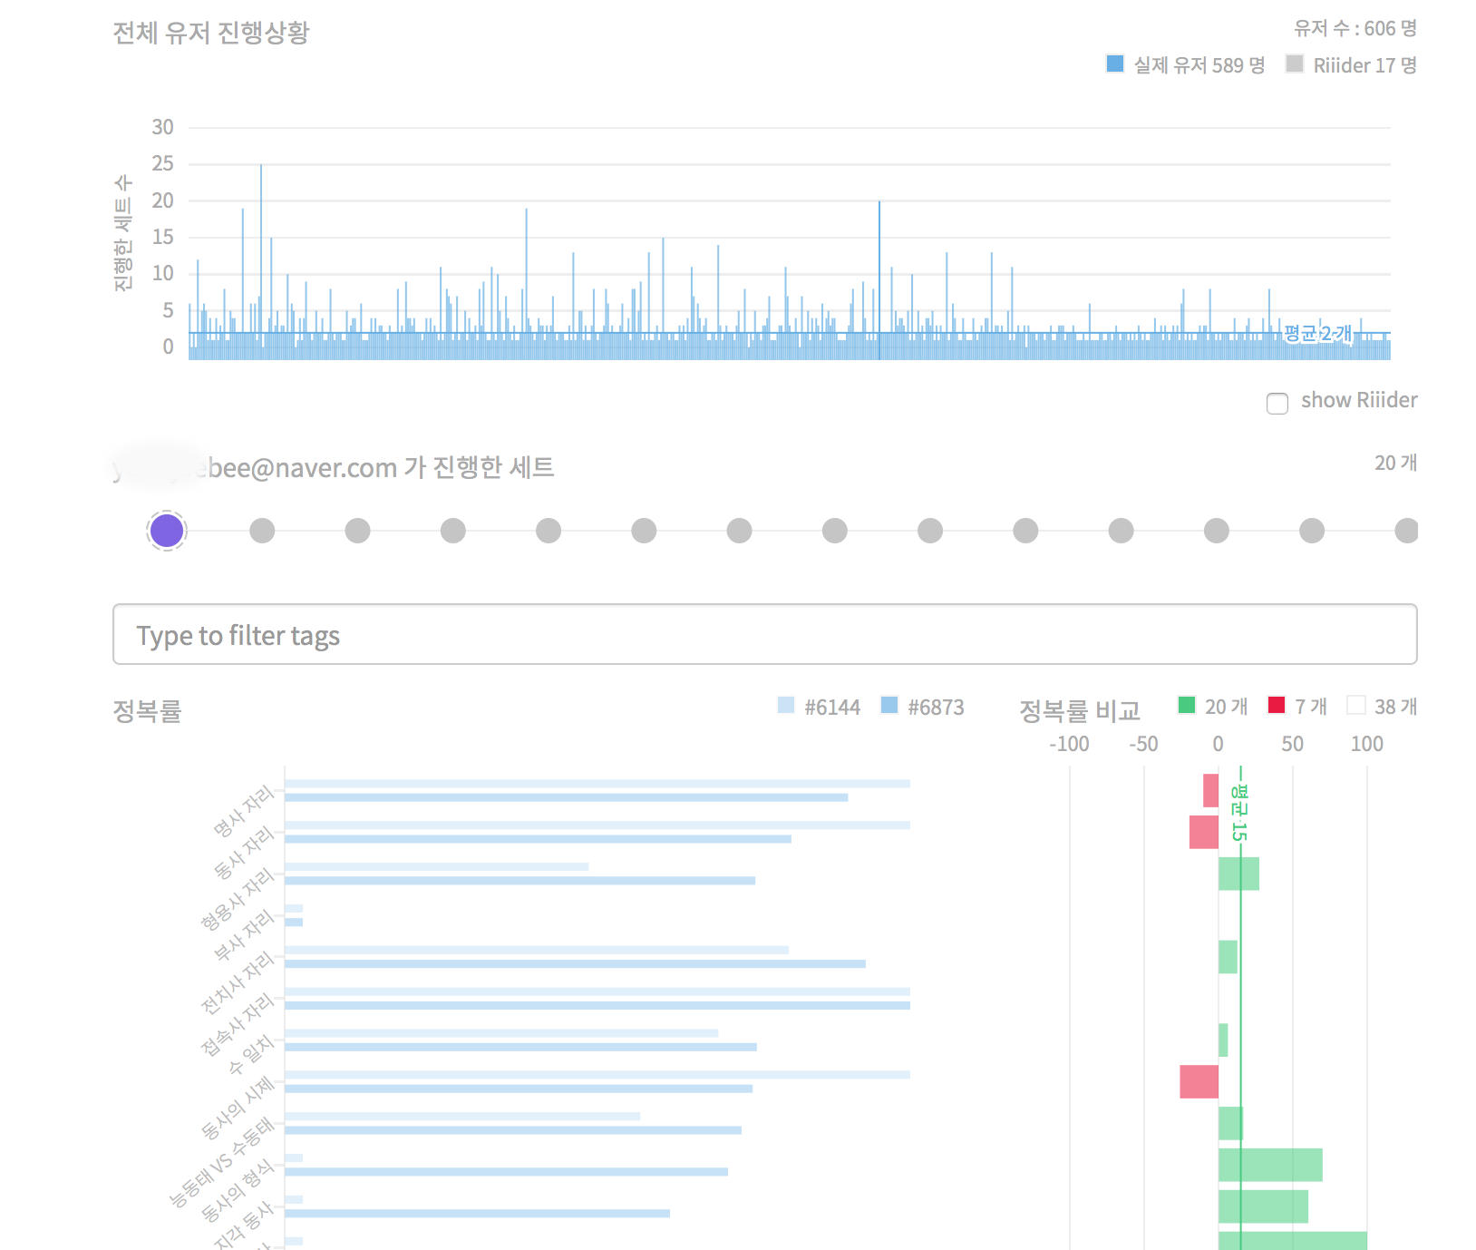Toggle the #6144 legend swatch
Viewport: 1476px width, 1250px height.
coord(786,705)
